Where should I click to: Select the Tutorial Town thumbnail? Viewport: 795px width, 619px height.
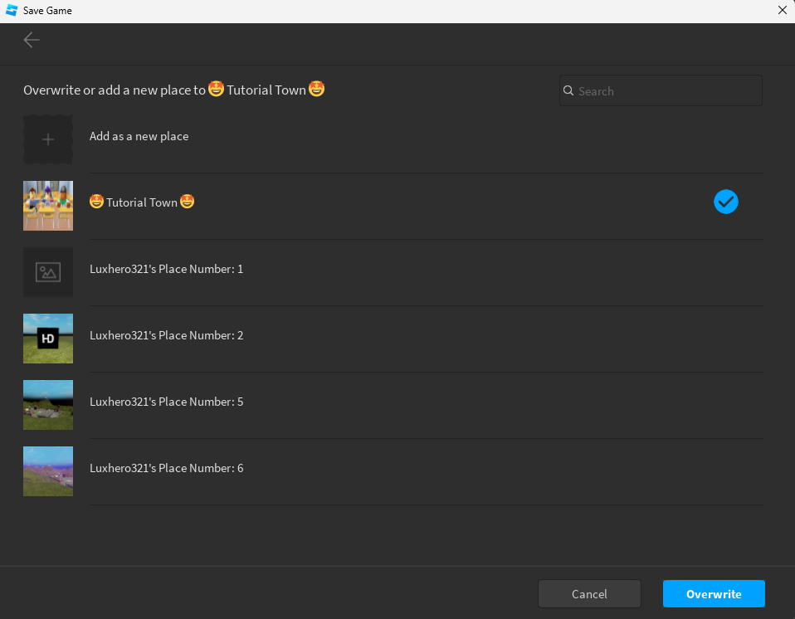48,206
